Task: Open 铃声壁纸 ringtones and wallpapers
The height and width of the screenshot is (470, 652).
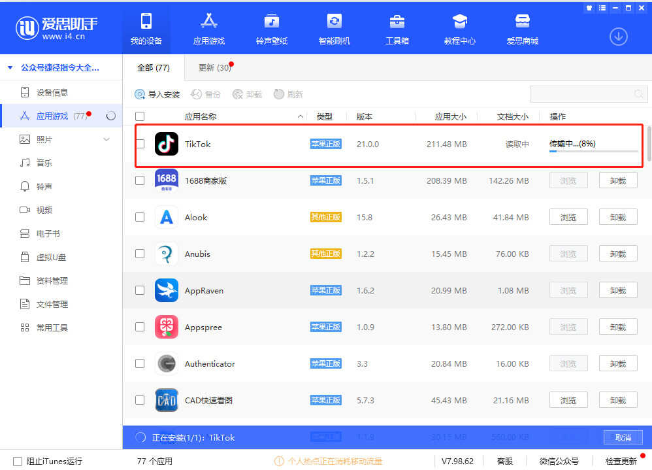Action: pos(272,28)
